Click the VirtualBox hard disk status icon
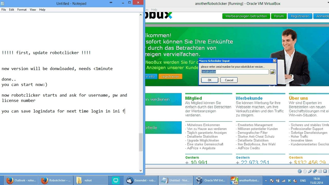The image size is (329, 185). [300, 171]
